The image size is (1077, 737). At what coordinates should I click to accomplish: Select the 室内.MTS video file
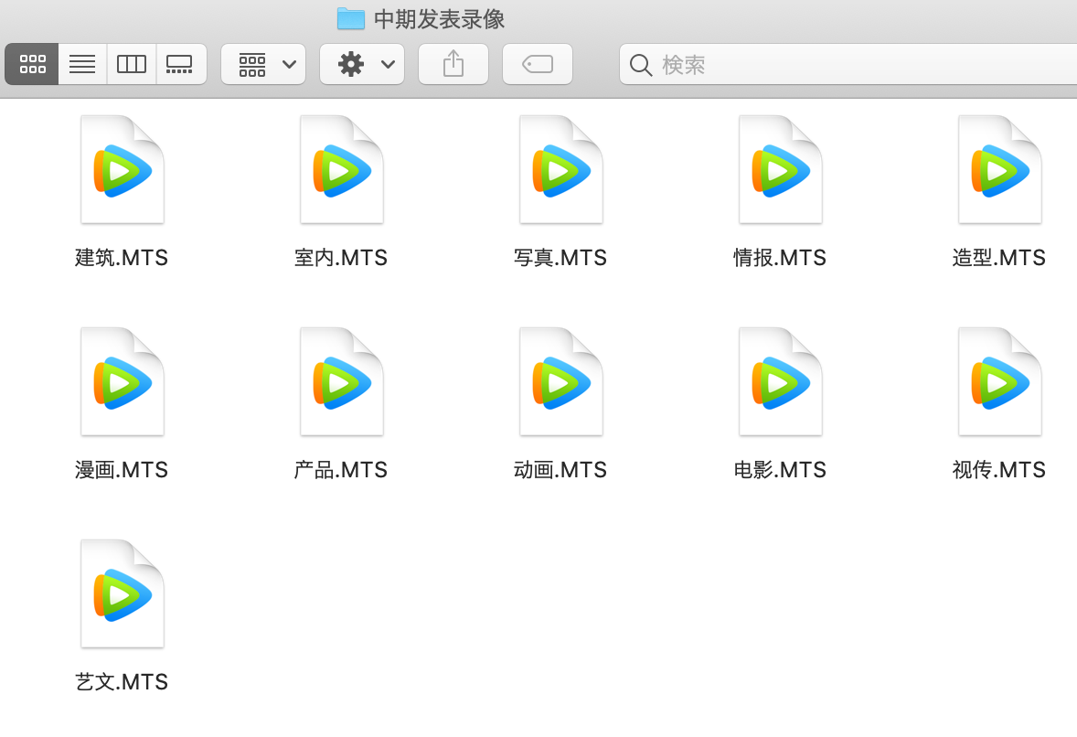coord(341,170)
